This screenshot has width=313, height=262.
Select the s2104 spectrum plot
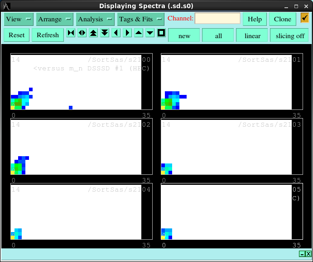[x=82, y=211]
